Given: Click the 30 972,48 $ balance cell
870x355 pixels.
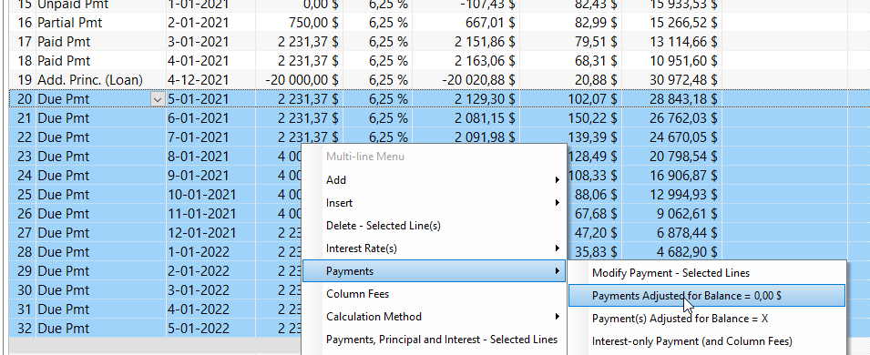Looking at the screenshot, I should [683, 80].
